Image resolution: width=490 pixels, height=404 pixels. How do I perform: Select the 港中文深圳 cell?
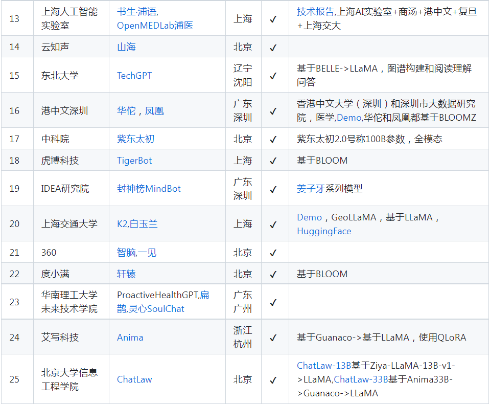(x=71, y=110)
